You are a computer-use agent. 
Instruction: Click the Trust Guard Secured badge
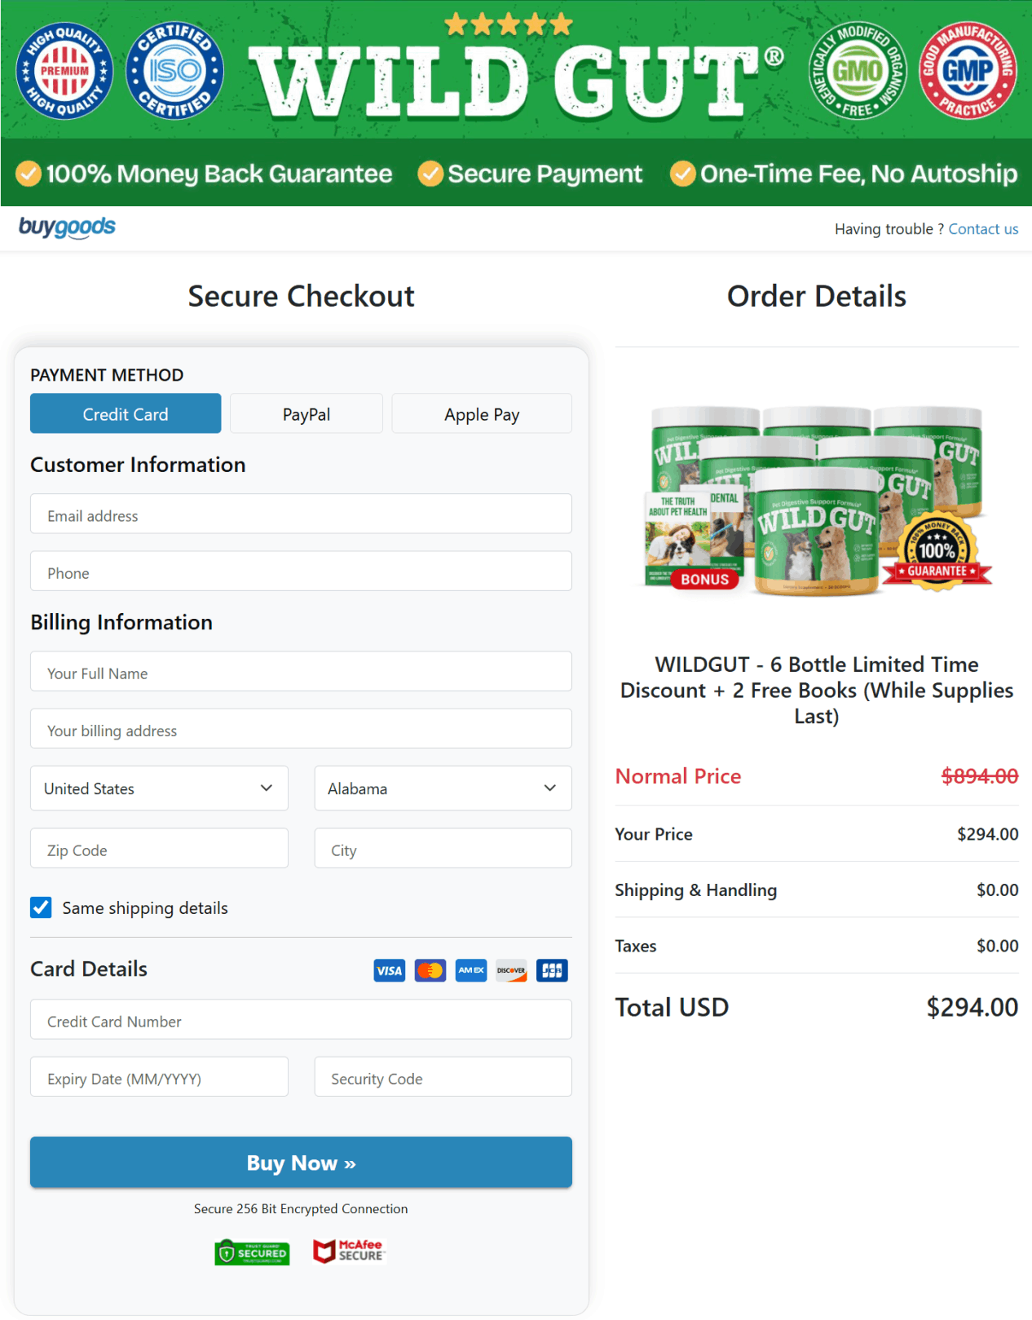252,1252
